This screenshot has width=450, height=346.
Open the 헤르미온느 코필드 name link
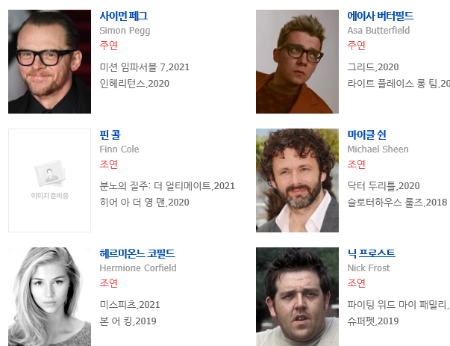(137, 253)
